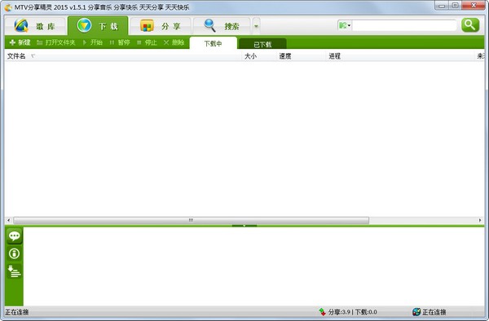Switch to the 下载 download tab
489x321 pixels.
point(98,26)
